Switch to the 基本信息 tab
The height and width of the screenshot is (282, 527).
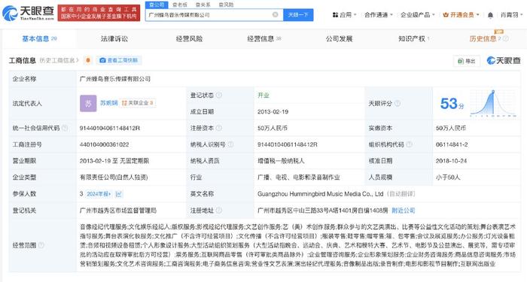pos(39,38)
